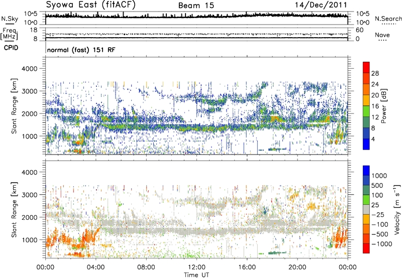Click the '24' Power colorbar label
The image size is (402, 278).
(375, 84)
